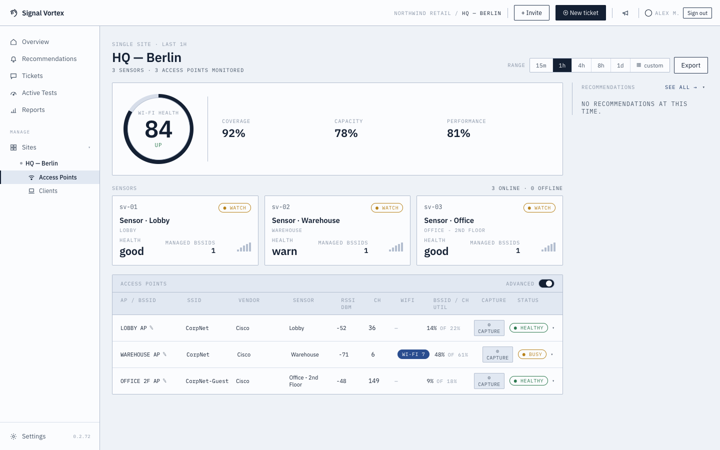
Task: Click the Tickets chat bubble icon
Action: pos(13,76)
